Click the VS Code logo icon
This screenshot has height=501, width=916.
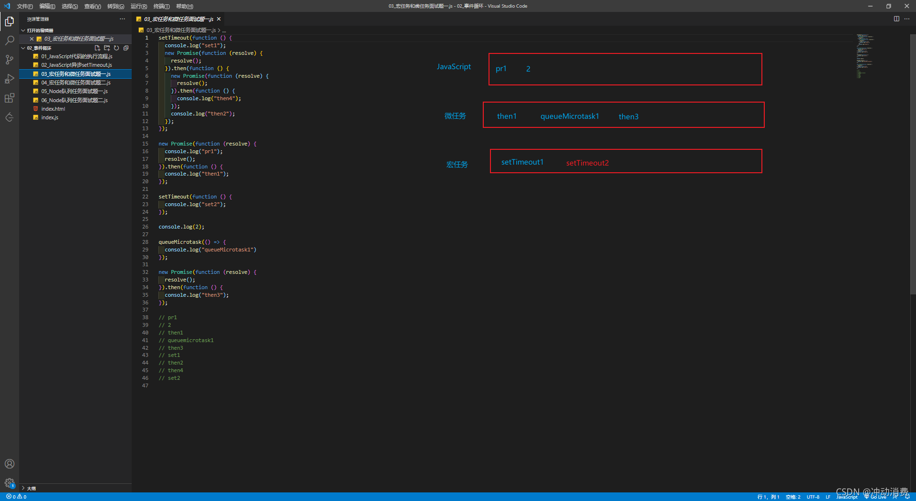pos(7,6)
